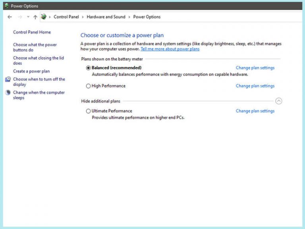Open Tell me more about power plans
Screen dimensions: 305x229
tap(170, 49)
